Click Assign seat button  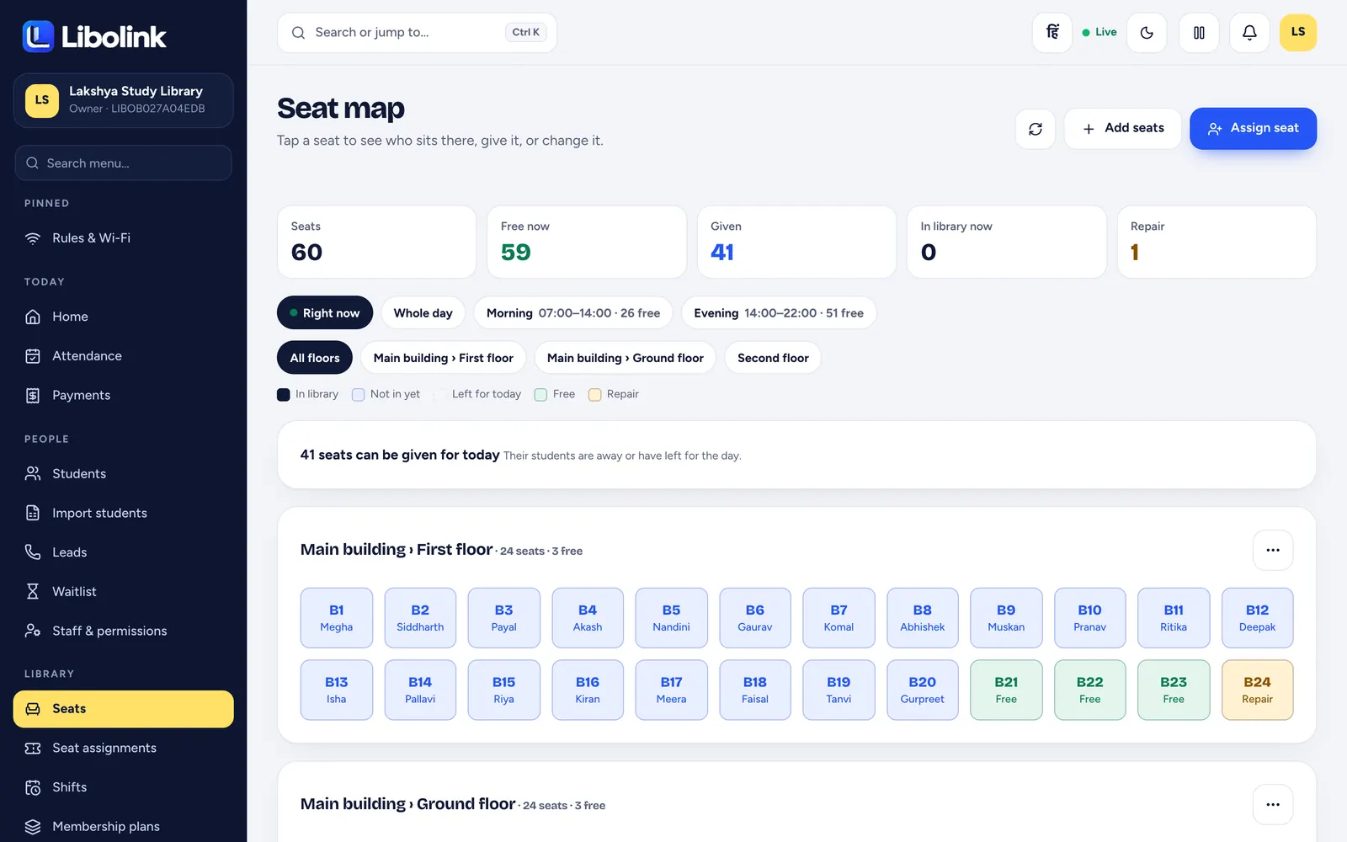[x=1253, y=129]
